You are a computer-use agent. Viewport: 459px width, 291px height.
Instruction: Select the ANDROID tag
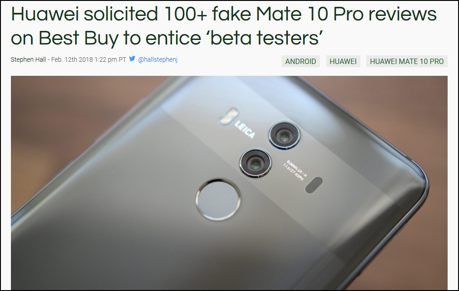pyautogui.click(x=301, y=61)
